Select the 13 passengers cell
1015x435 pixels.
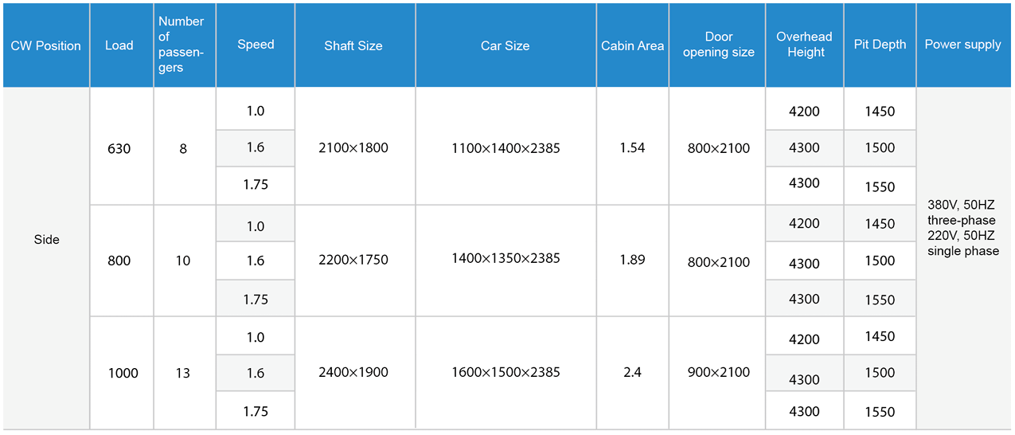coord(183,373)
